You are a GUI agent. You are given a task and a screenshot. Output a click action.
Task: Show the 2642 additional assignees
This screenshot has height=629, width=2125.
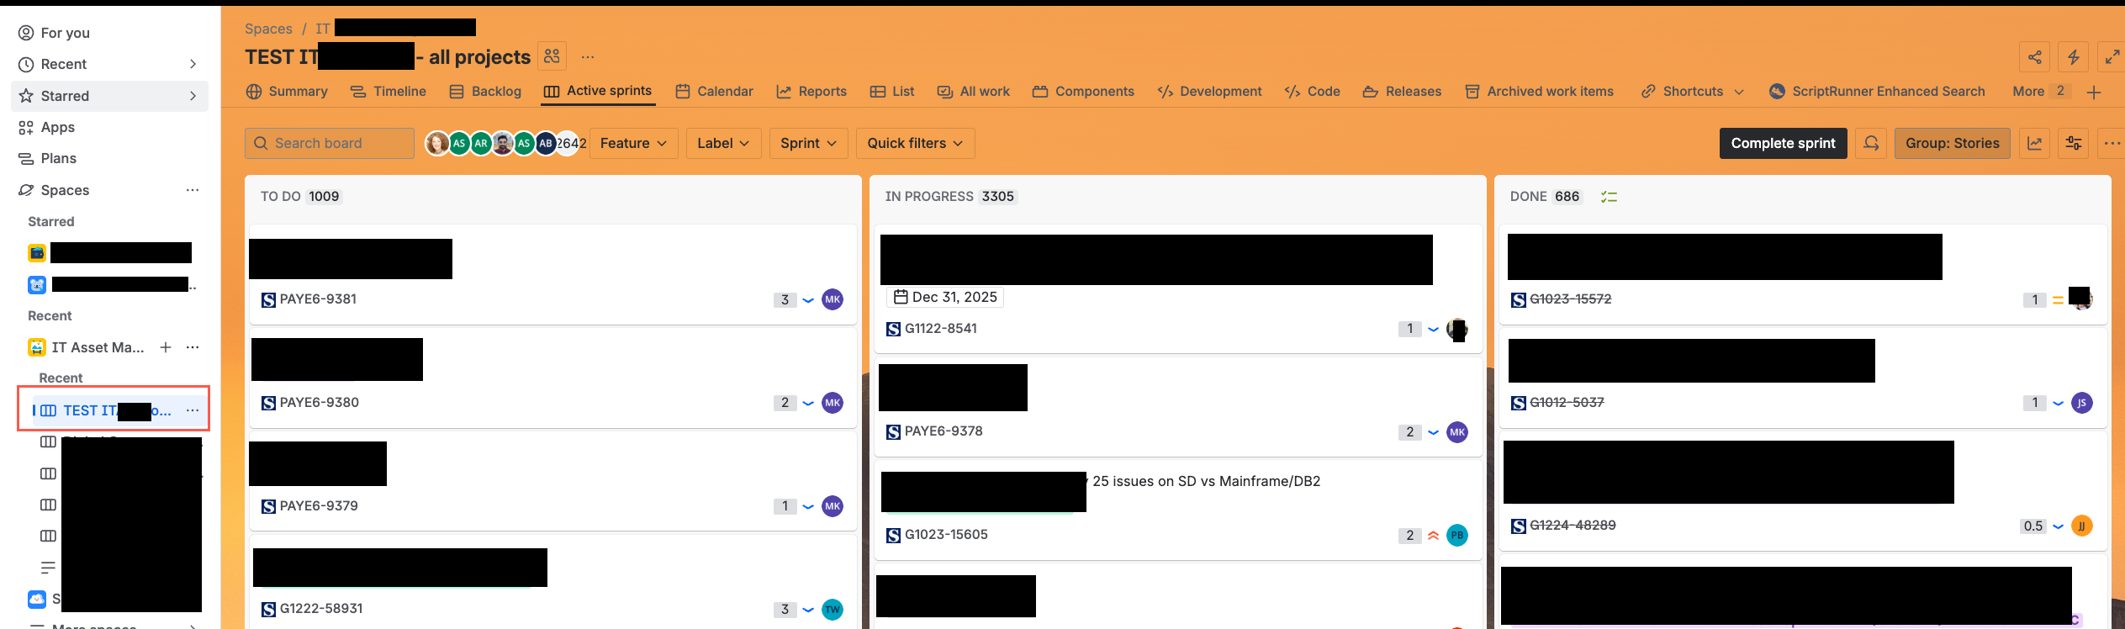coord(571,143)
